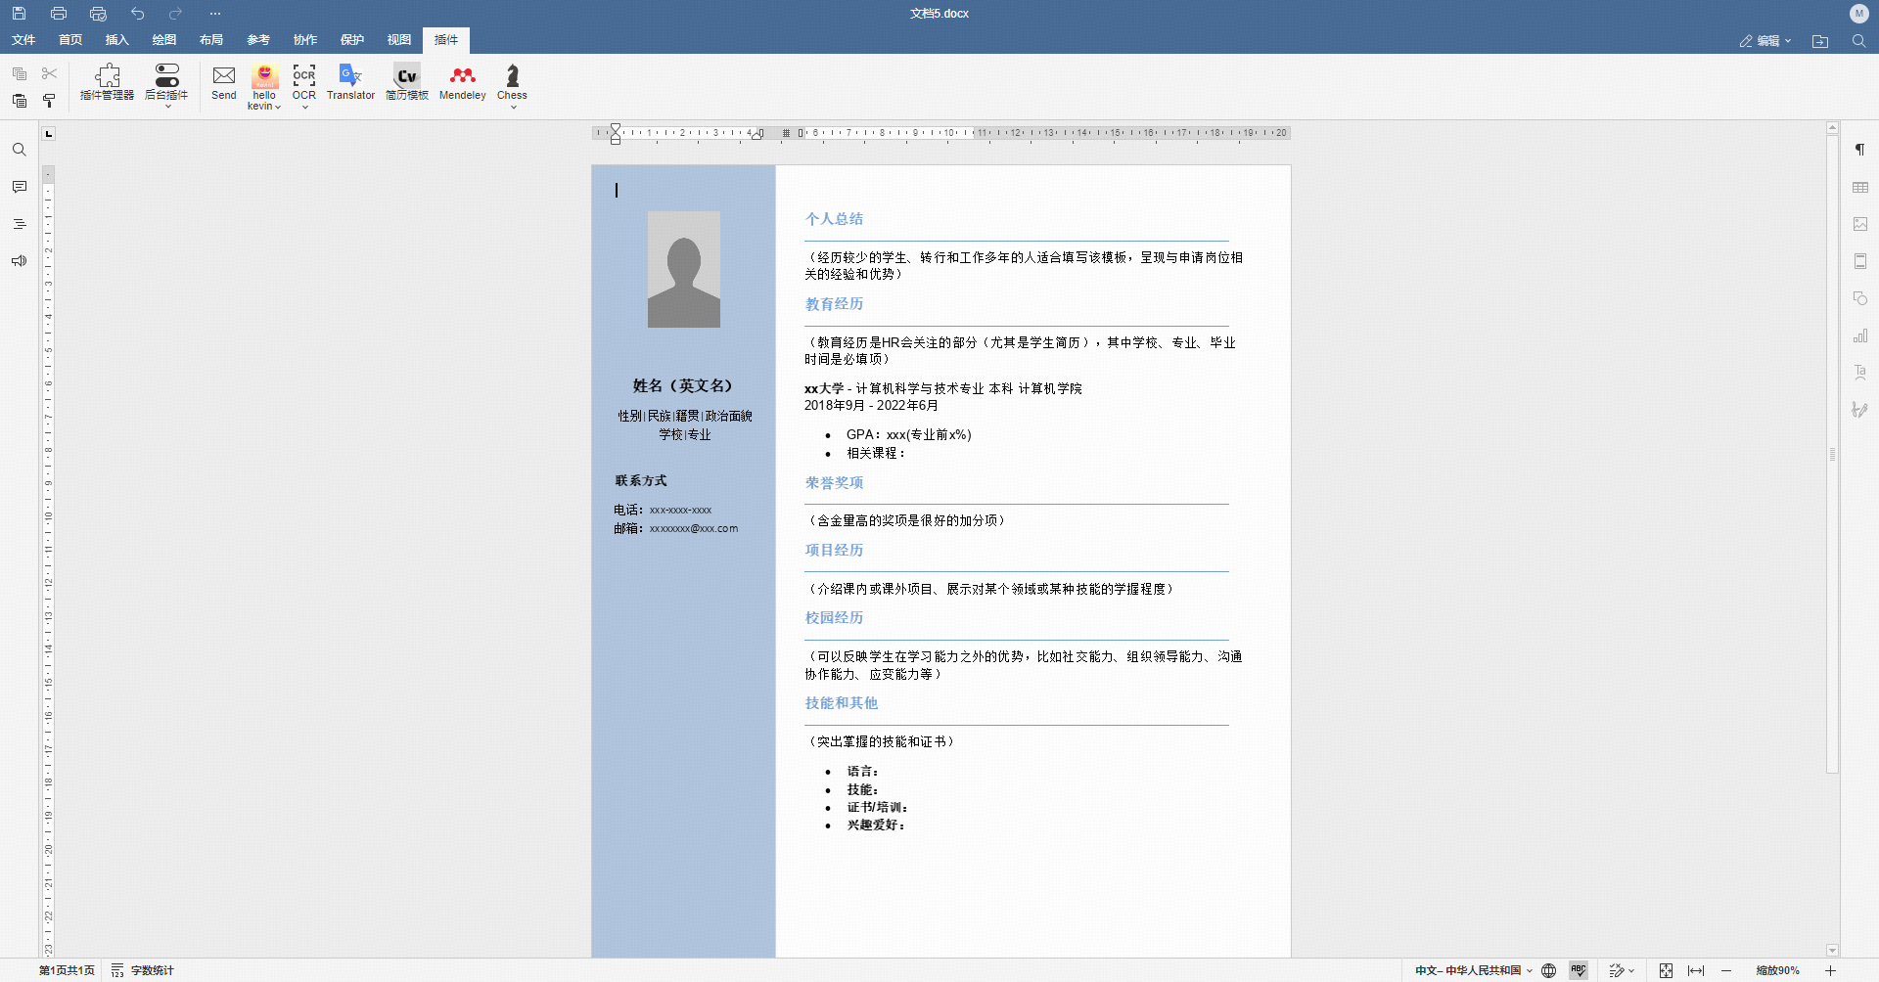Open the 简历模板 resume template plugin
The height and width of the screenshot is (982, 1879).
click(407, 82)
